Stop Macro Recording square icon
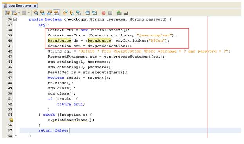244x144 pixels. tap(110, 13)
